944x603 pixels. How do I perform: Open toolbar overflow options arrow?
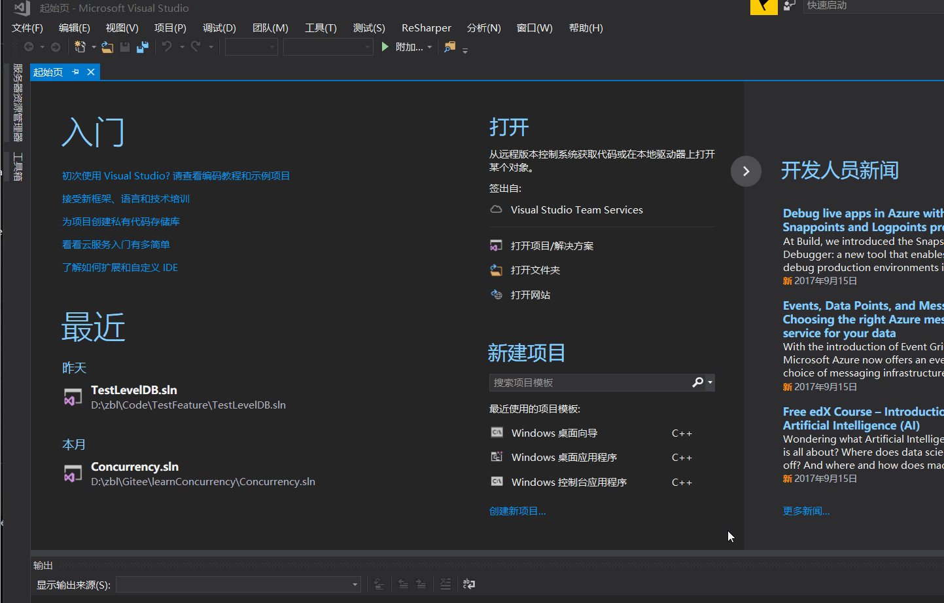[x=465, y=50]
